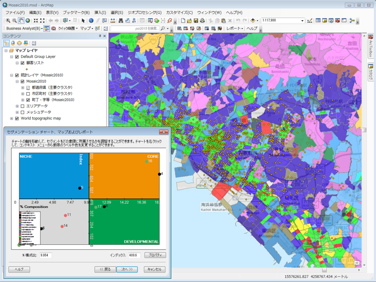Open the ModelBuilder window icon
This screenshot has width=376, height=282.
point(352,21)
